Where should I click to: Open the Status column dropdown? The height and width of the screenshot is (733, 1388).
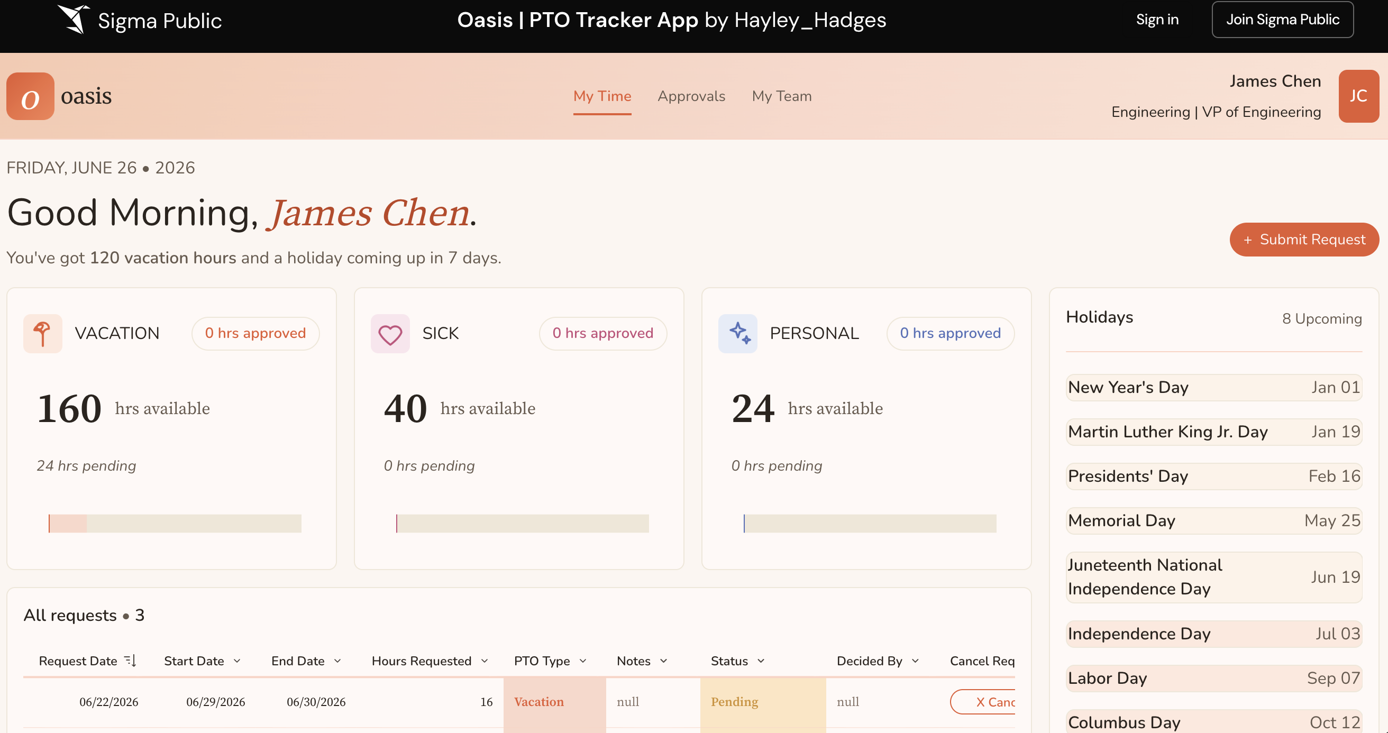761,661
